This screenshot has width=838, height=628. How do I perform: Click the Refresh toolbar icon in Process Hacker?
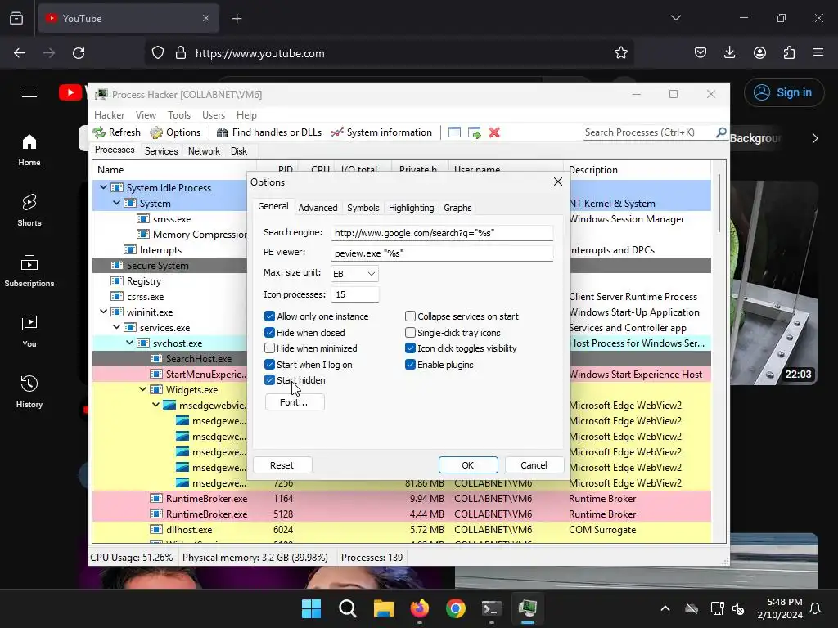(x=99, y=132)
